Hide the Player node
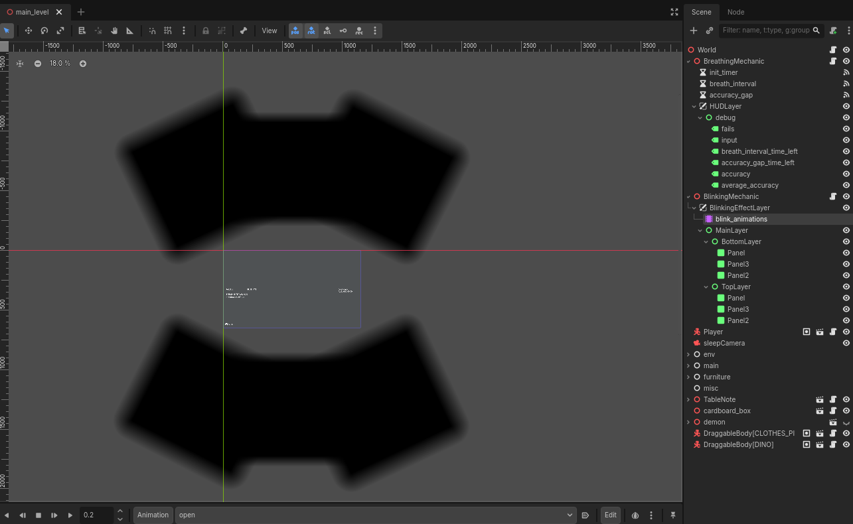Screen dimensions: 853x524 [846, 332]
